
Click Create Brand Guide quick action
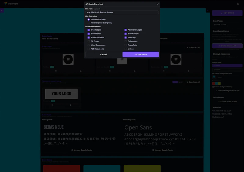point(227,101)
